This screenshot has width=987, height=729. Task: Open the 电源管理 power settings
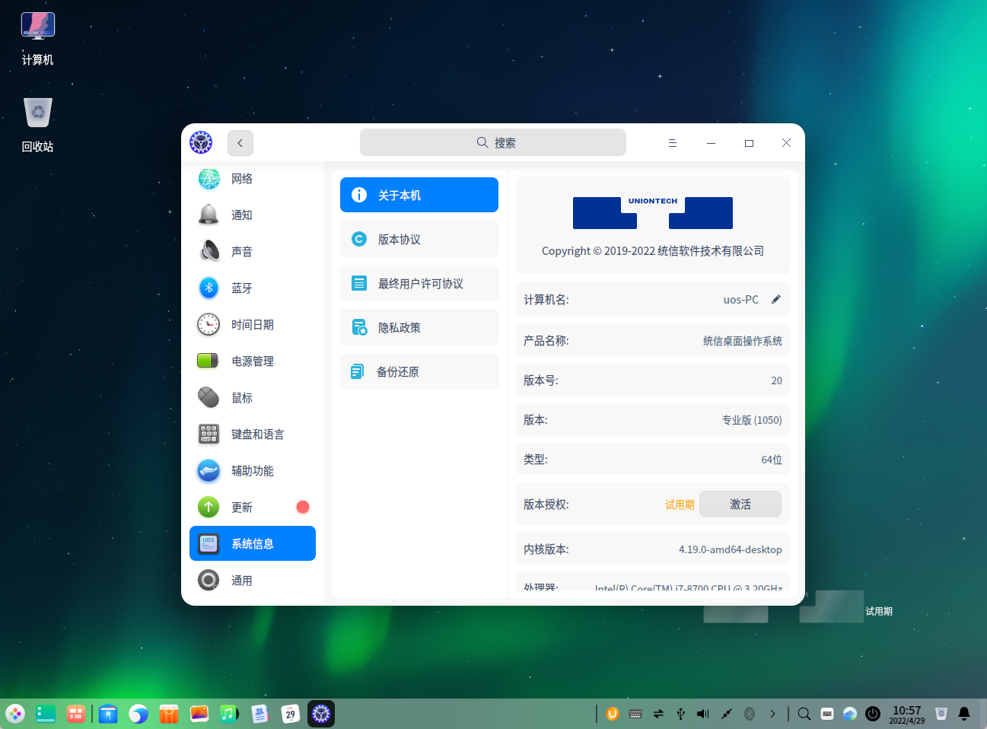253,361
